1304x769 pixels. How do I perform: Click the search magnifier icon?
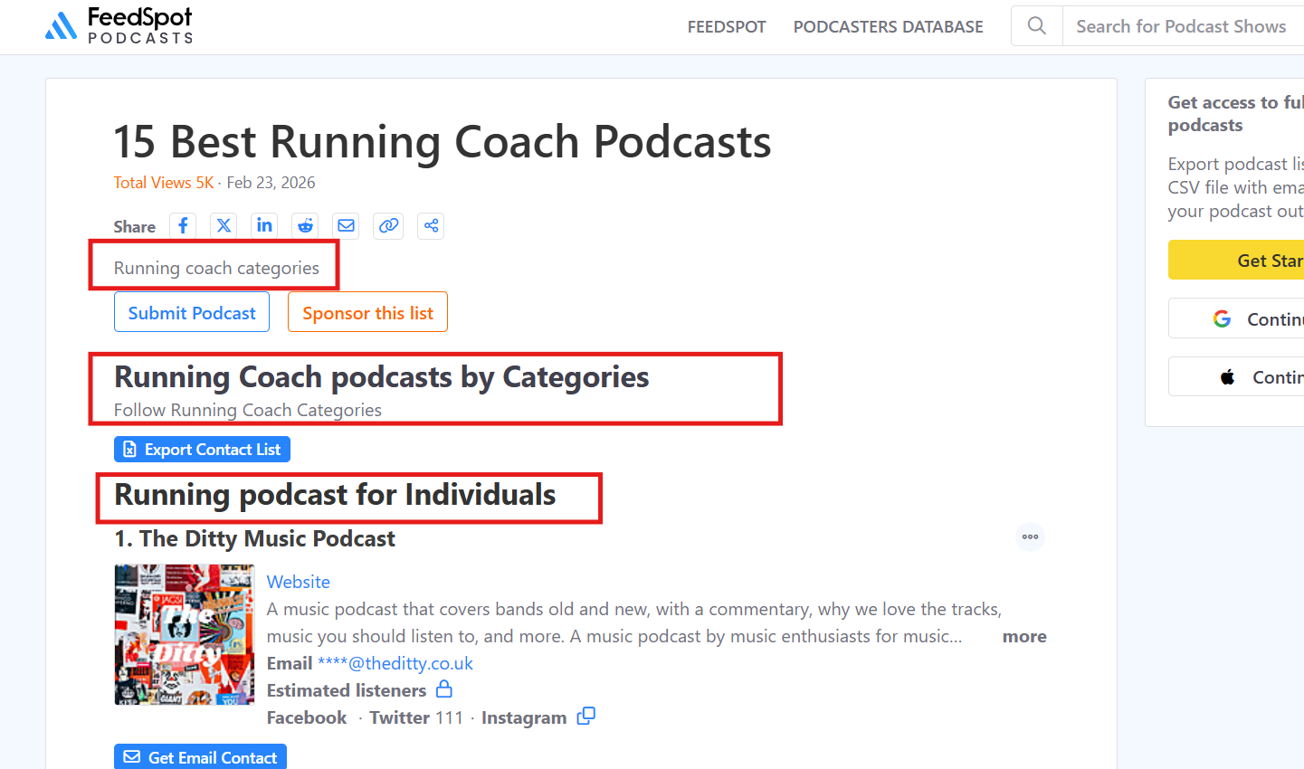click(x=1037, y=26)
